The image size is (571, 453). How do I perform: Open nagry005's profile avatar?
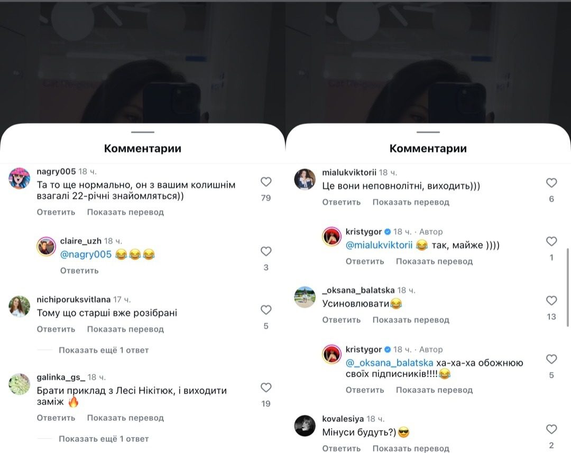click(20, 178)
